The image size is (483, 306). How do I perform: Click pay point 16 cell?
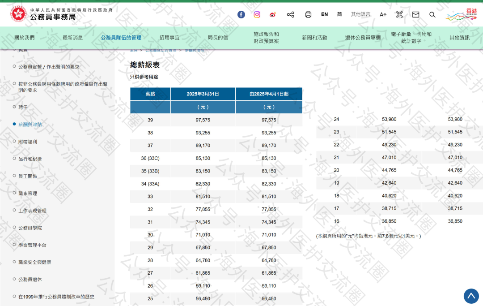coord(336,221)
